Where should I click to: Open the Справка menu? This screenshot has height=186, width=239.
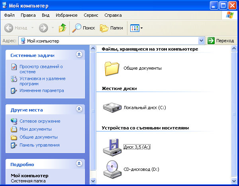pyautogui.click(x=113, y=15)
